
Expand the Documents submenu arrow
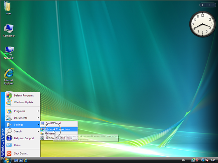click(38, 118)
